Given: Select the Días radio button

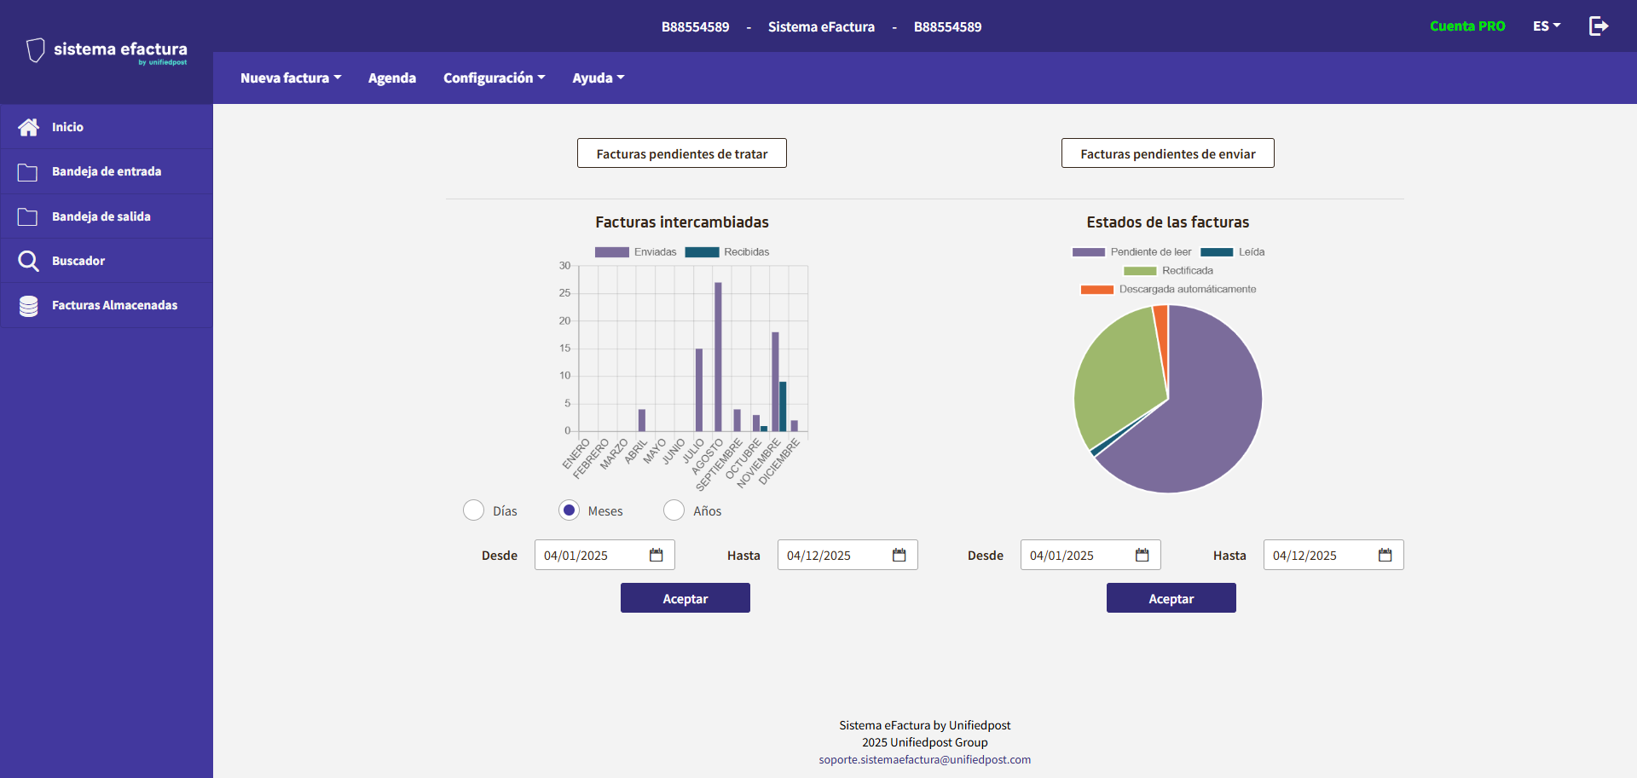Looking at the screenshot, I should click(x=473, y=510).
